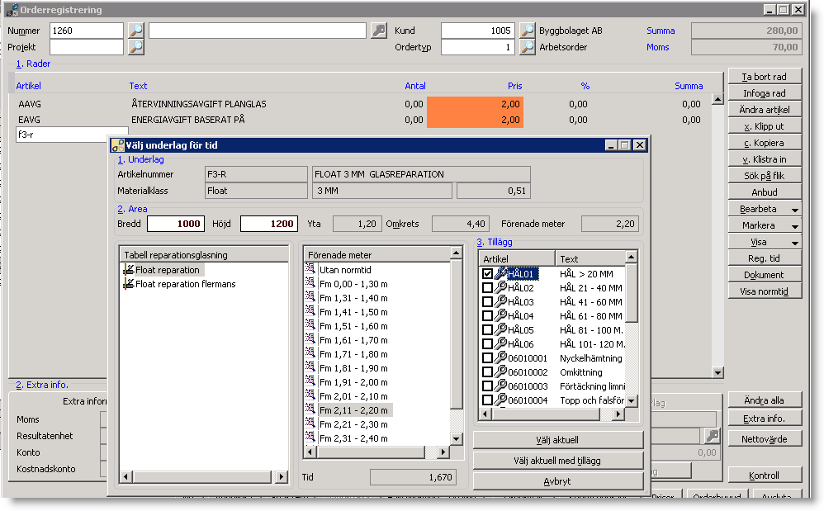Click the Summa link label at top

(x=661, y=31)
